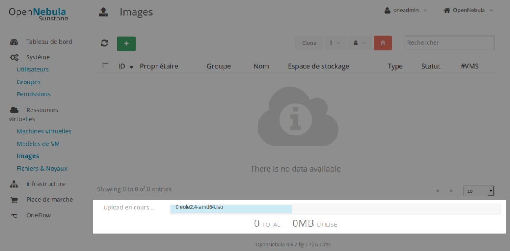Sort by Groupe column header
Screen dimensions: 510x251
(218, 66)
